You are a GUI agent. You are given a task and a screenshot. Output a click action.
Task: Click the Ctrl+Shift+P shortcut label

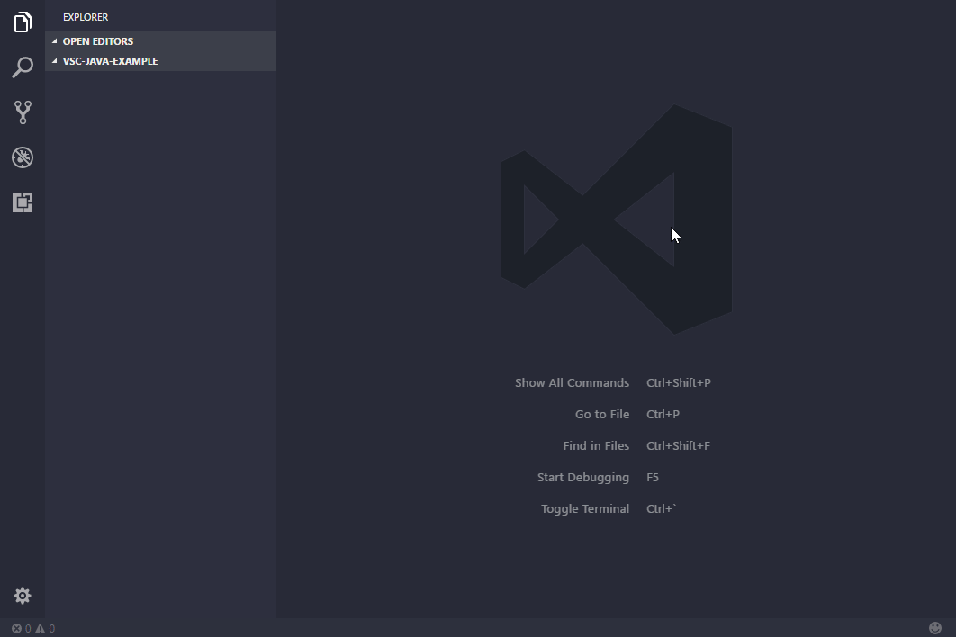(x=679, y=382)
